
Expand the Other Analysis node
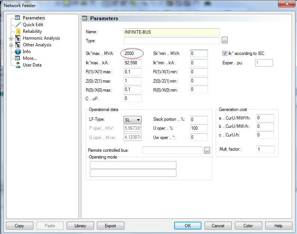click(11, 45)
